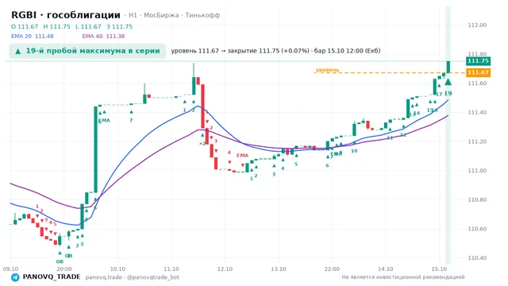Click the EMA 20 legend value 111.48
The width and height of the screenshot is (508, 286).
coord(44,37)
